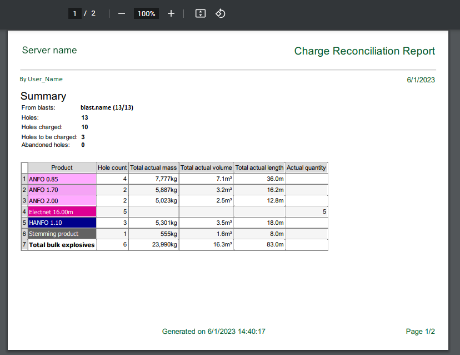Click the 3.2m³ volume value
Screen dimensions: 460x355
(x=224, y=190)
